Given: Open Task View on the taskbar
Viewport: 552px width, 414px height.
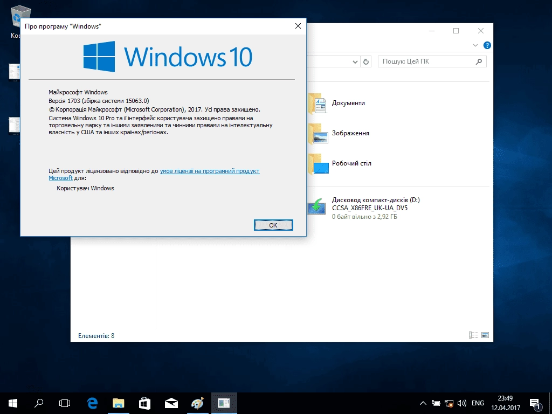Looking at the screenshot, I should 65,403.
